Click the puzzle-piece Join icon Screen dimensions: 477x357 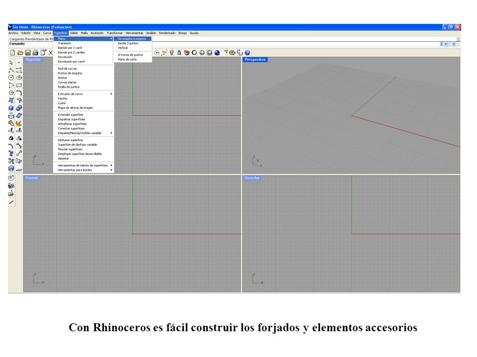[11, 123]
